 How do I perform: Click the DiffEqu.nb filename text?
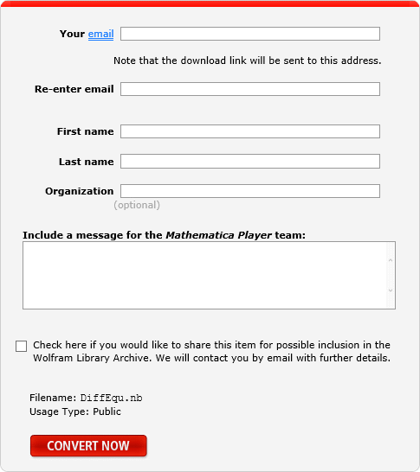[x=111, y=398]
